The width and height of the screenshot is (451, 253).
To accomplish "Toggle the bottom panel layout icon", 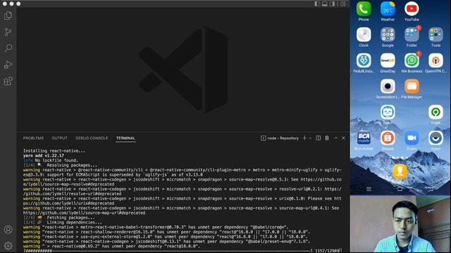I will (324, 4).
